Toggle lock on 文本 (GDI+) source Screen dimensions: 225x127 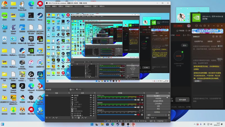(93, 104)
